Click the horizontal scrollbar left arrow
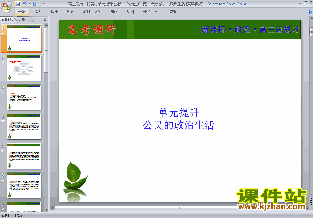This screenshot has height=218, width=313. click(52, 208)
